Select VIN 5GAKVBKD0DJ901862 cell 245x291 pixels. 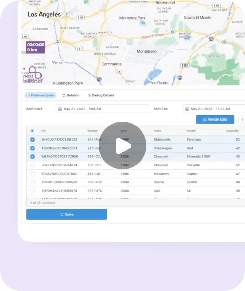[x=59, y=174]
